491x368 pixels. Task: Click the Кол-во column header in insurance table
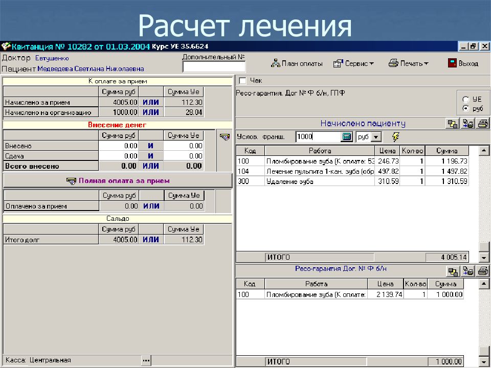(415, 284)
